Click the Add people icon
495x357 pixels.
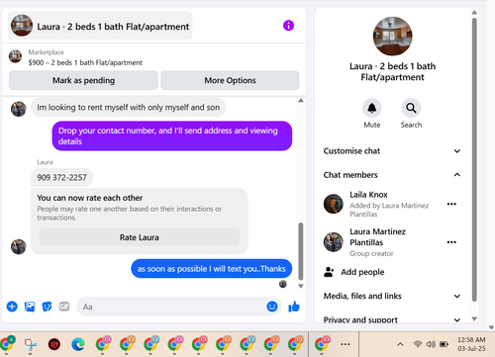[329, 272]
